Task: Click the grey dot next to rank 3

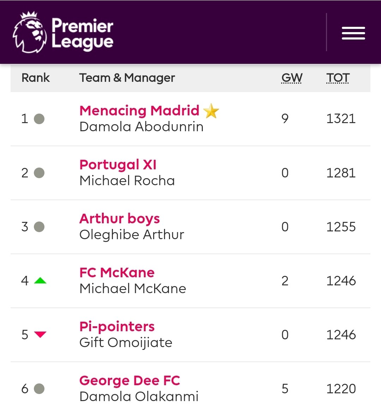Action: coord(39,227)
